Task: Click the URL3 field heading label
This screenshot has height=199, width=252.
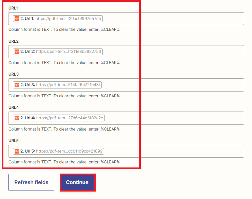Action: click(x=14, y=74)
